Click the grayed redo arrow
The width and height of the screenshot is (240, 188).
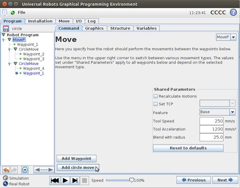coord(14,170)
